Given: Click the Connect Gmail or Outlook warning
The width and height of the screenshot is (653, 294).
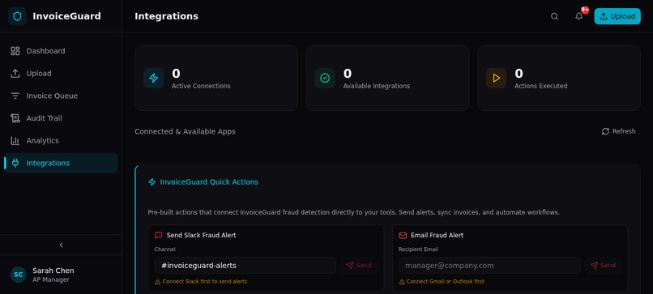Looking at the screenshot, I should (x=442, y=282).
